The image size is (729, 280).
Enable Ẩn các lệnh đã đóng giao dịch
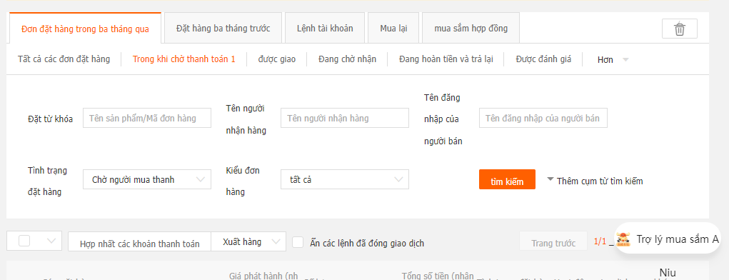[298, 242]
